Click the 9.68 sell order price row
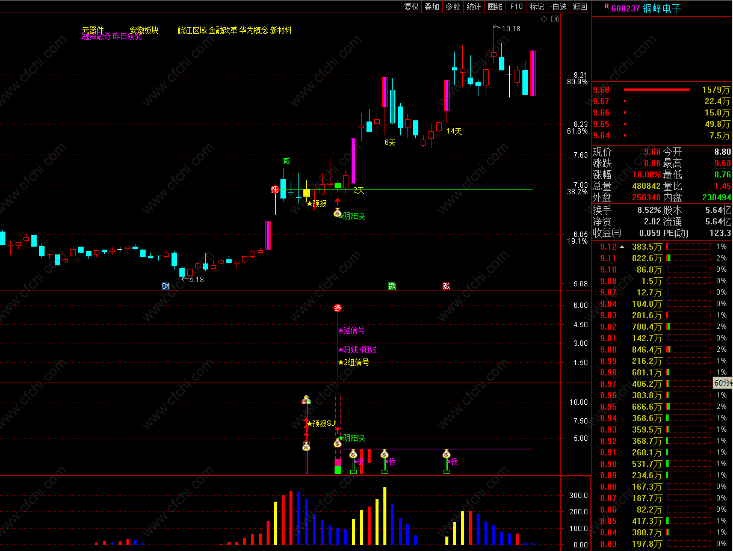This screenshot has width=733, height=551. [x=662, y=90]
